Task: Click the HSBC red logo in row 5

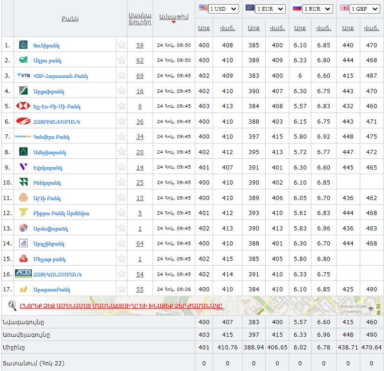Action: pyautogui.click(x=23, y=106)
